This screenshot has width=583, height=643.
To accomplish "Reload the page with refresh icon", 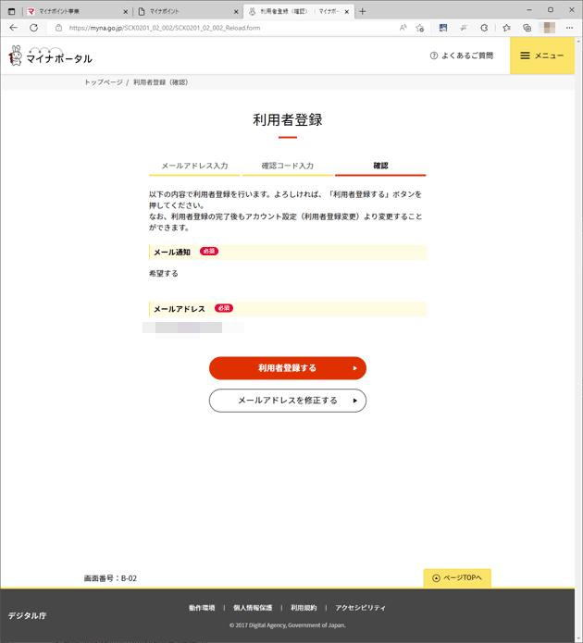I will (x=33, y=28).
